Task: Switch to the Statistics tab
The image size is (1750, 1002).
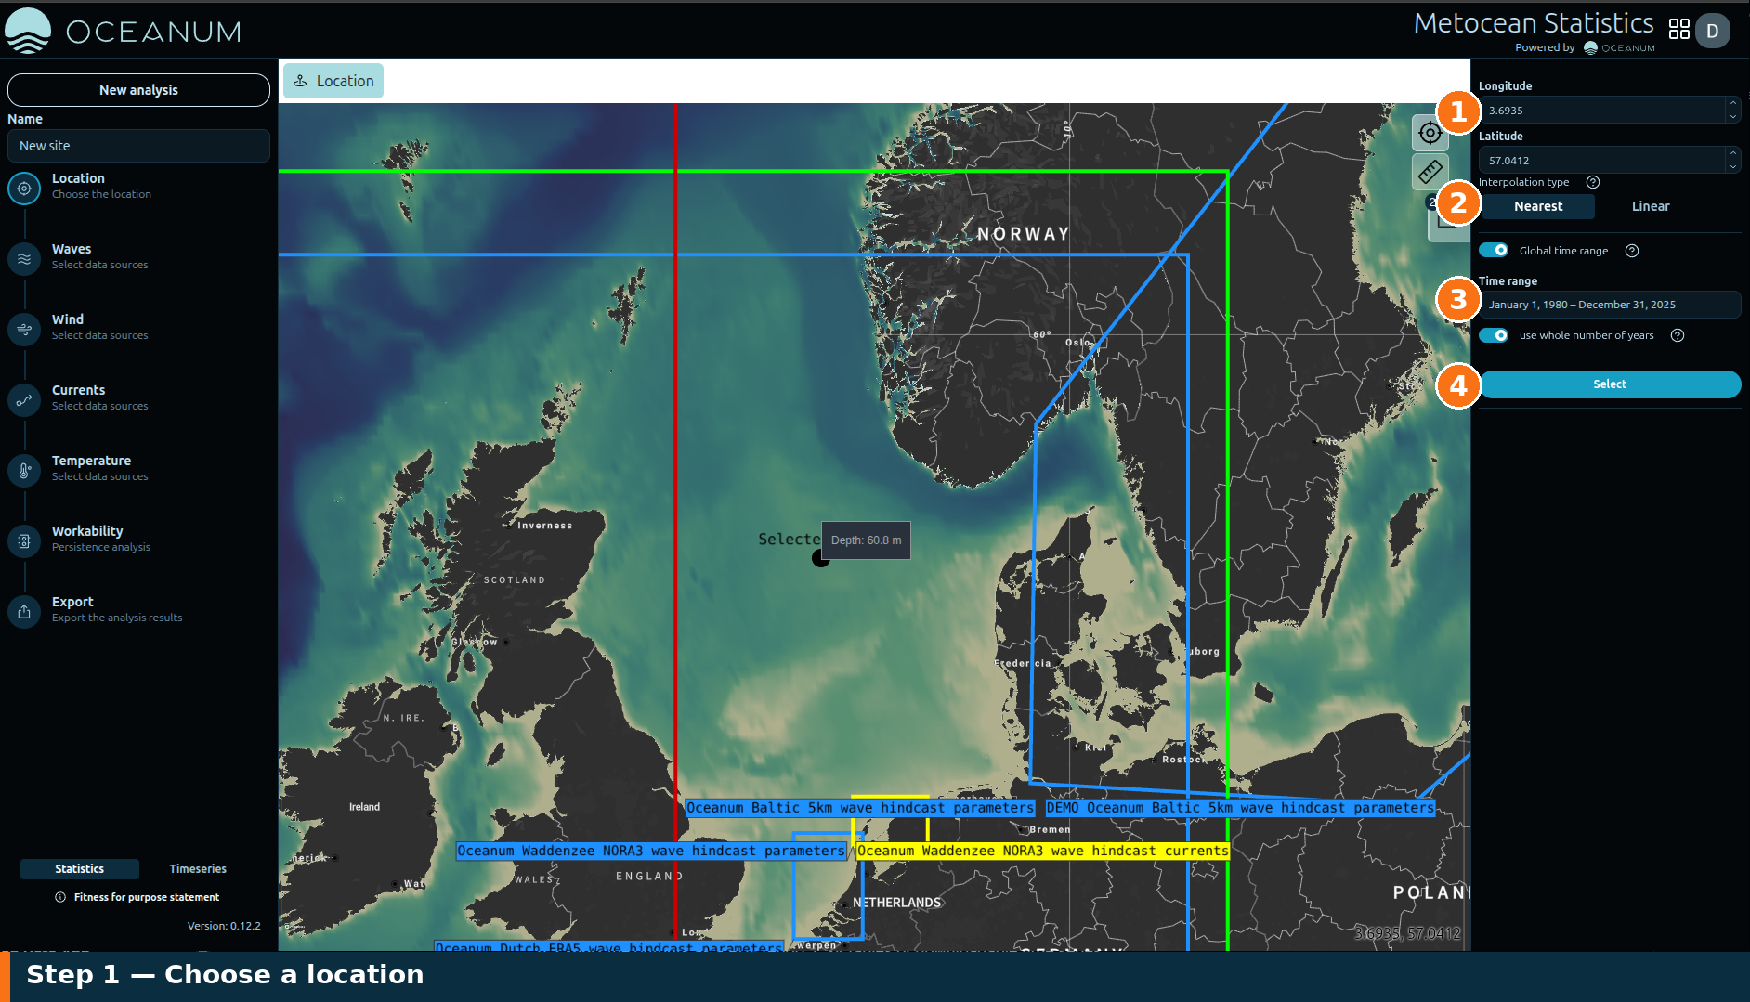Action: coord(80,869)
